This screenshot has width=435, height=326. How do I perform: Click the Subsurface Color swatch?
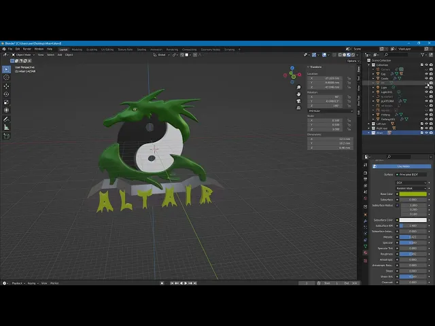tap(413, 220)
